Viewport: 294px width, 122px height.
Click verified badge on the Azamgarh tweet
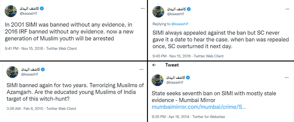click(x=43, y=69)
